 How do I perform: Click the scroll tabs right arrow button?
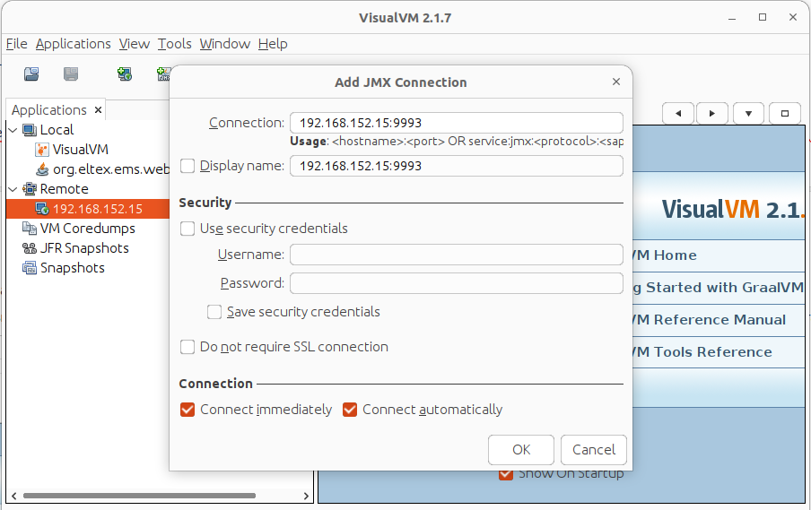(x=712, y=114)
